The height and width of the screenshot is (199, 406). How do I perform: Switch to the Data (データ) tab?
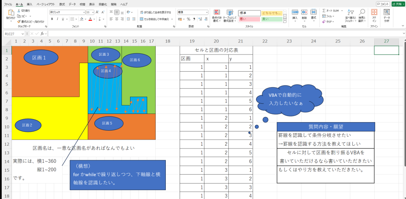pos(72,4)
